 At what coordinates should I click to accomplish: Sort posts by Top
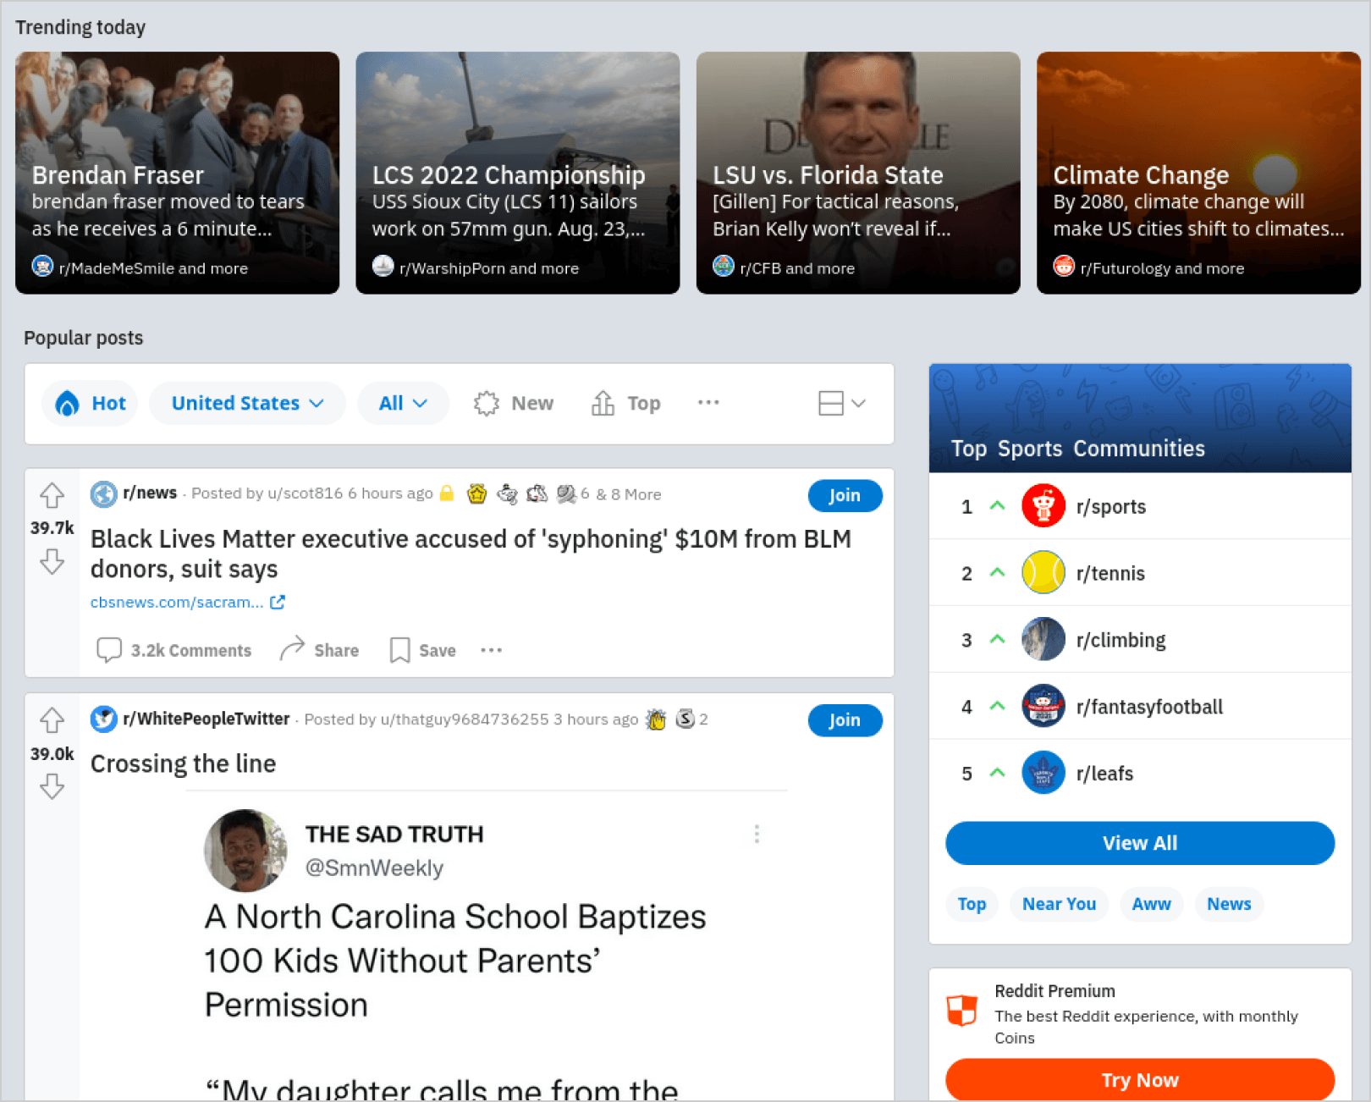pos(625,403)
